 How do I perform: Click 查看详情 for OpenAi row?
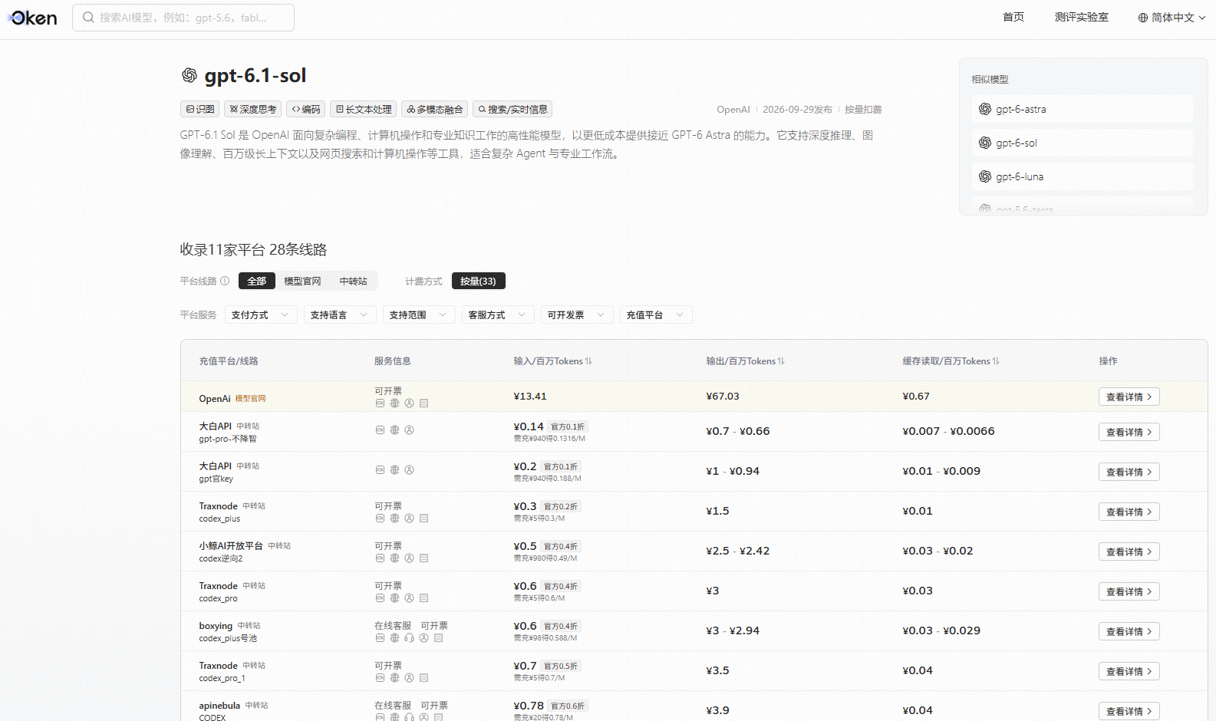pyautogui.click(x=1129, y=397)
